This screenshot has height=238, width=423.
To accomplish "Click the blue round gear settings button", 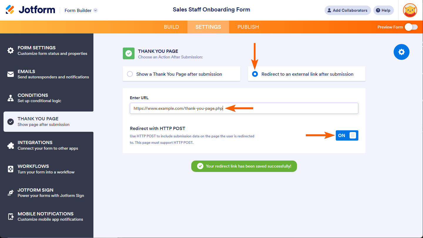I will click(x=401, y=52).
